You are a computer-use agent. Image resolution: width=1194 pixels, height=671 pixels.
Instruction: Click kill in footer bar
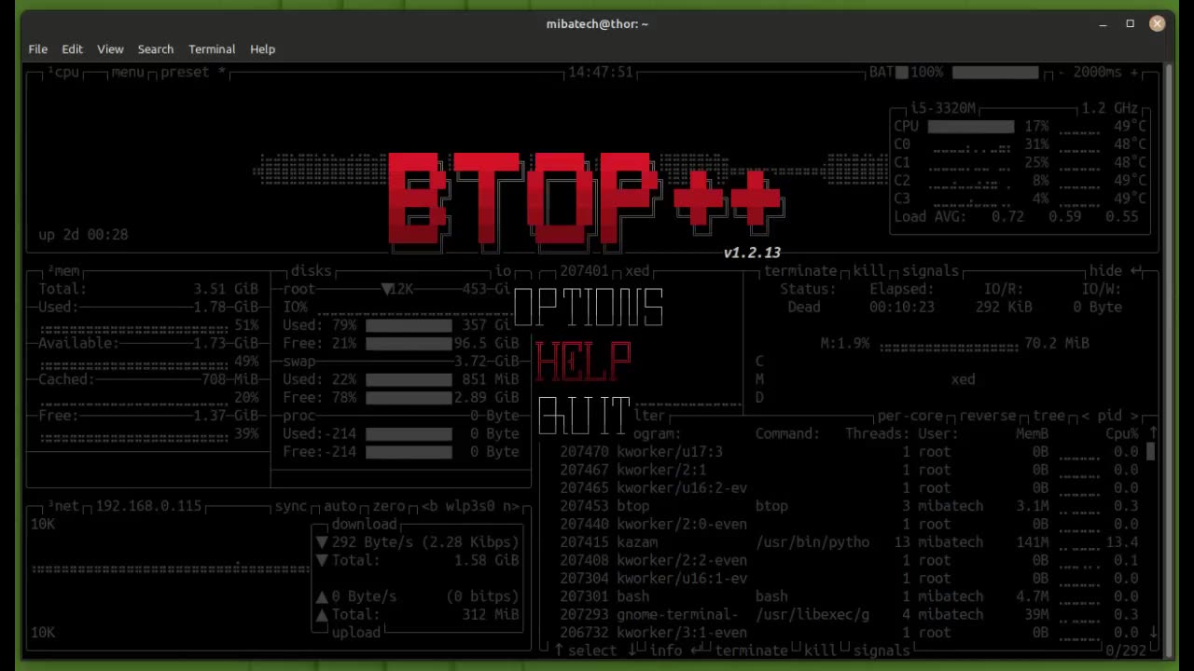point(820,650)
